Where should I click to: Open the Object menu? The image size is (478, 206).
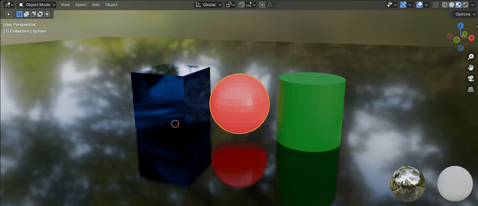point(111,5)
